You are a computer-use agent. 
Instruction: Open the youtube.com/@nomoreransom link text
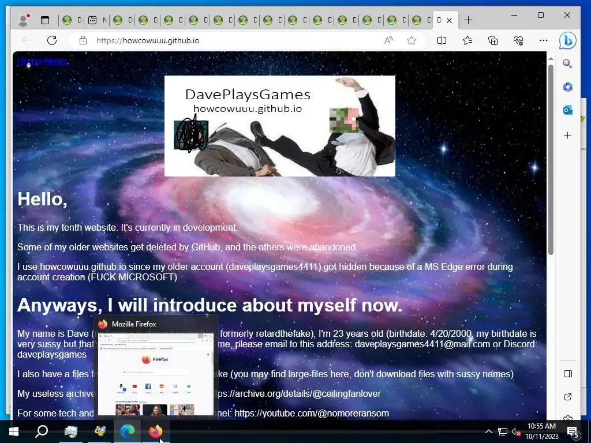pyautogui.click(x=312, y=413)
